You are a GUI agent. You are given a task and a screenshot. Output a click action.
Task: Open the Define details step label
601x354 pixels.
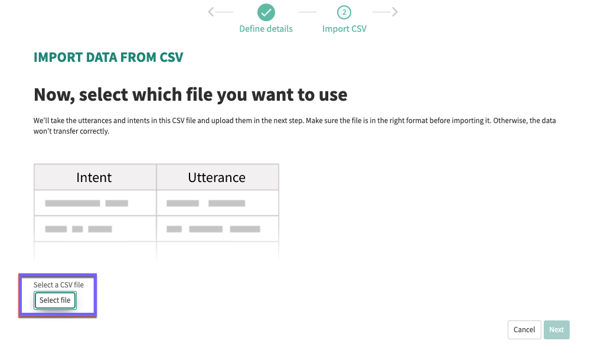pos(266,29)
